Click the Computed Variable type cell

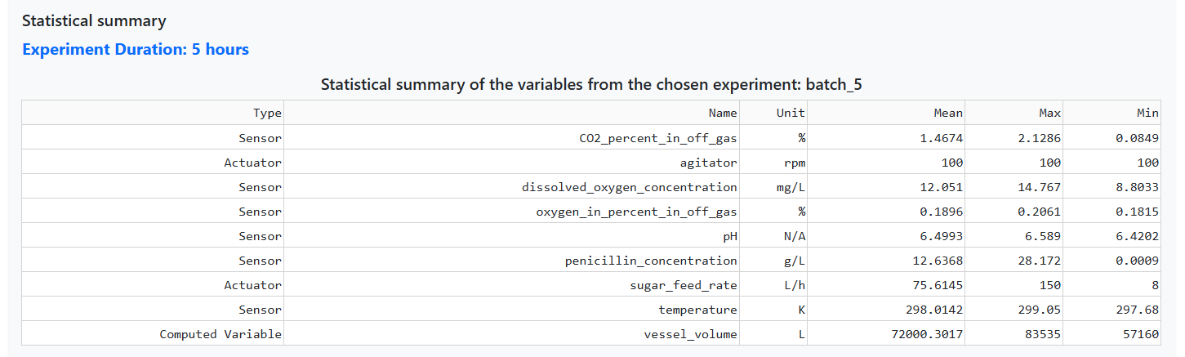(221, 334)
